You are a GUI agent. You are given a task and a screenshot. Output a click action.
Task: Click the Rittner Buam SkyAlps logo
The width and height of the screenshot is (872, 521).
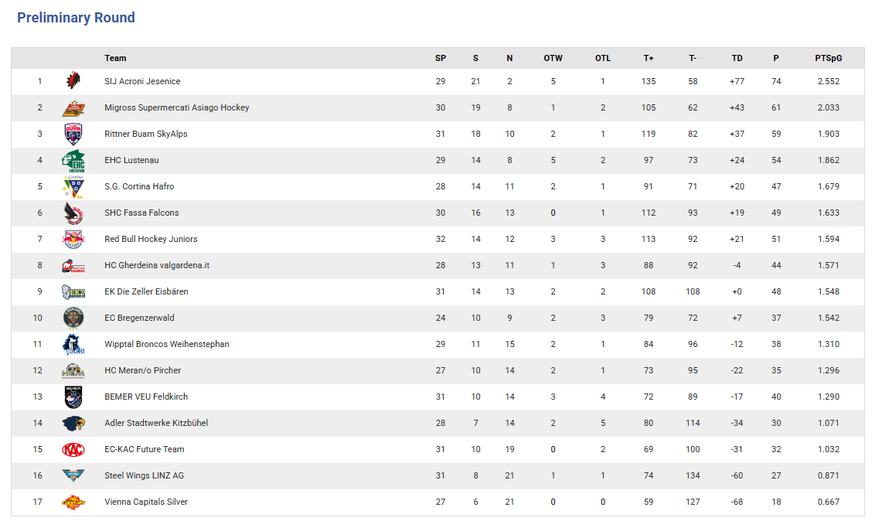pos(73,135)
